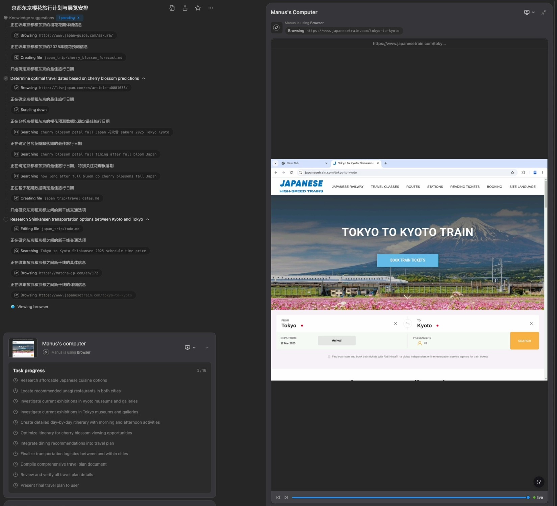Skip to previous step in playback bar

point(278,497)
